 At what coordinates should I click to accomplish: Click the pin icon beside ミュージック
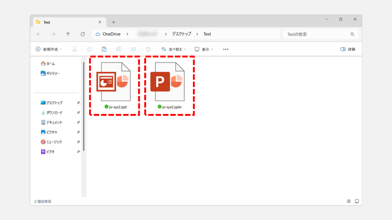[78, 142]
